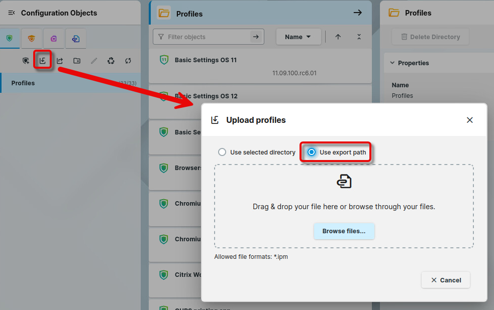The width and height of the screenshot is (494, 310).
Task: Click the upload profiles import icon
Action: point(43,61)
